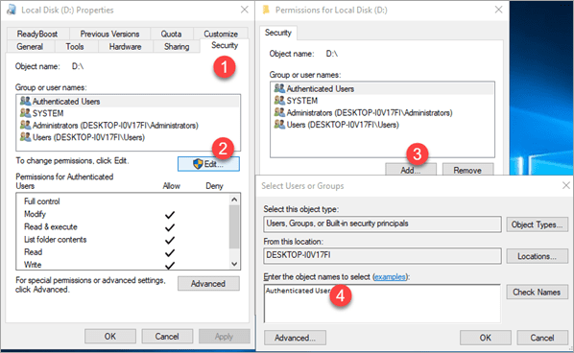Click the Advanced button in Properties window
The image size is (574, 353).
[x=208, y=284]
